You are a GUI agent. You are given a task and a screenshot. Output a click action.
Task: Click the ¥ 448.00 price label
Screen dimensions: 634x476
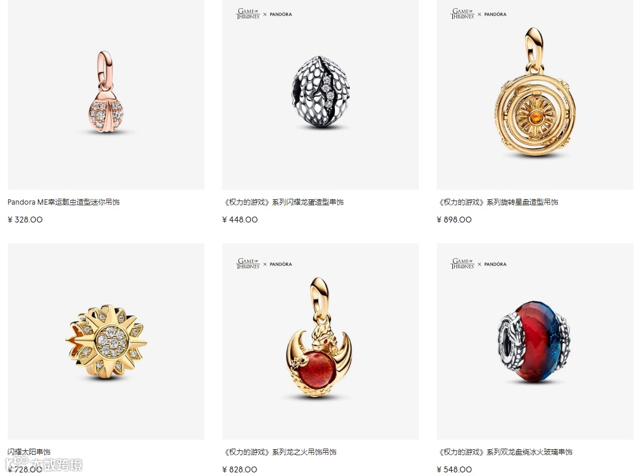tap(240, 220)
